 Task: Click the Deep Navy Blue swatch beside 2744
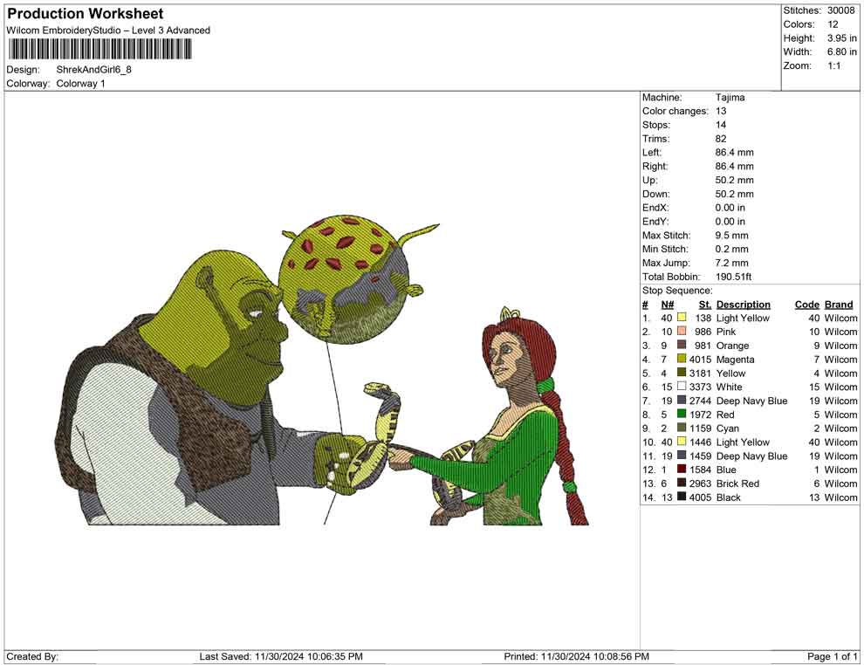point(682,400)
